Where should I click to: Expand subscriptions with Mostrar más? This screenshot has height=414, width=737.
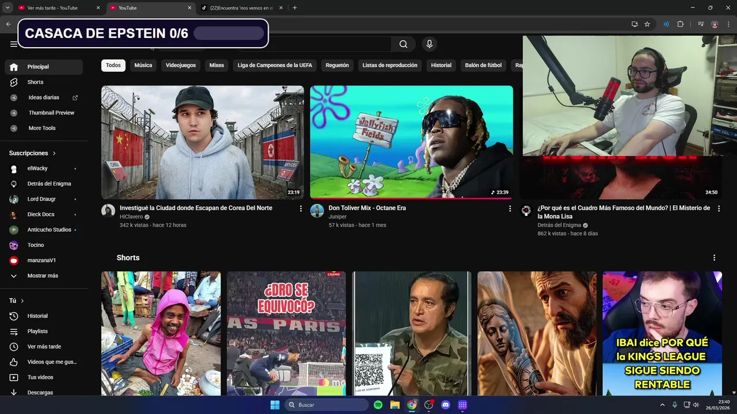44,275
